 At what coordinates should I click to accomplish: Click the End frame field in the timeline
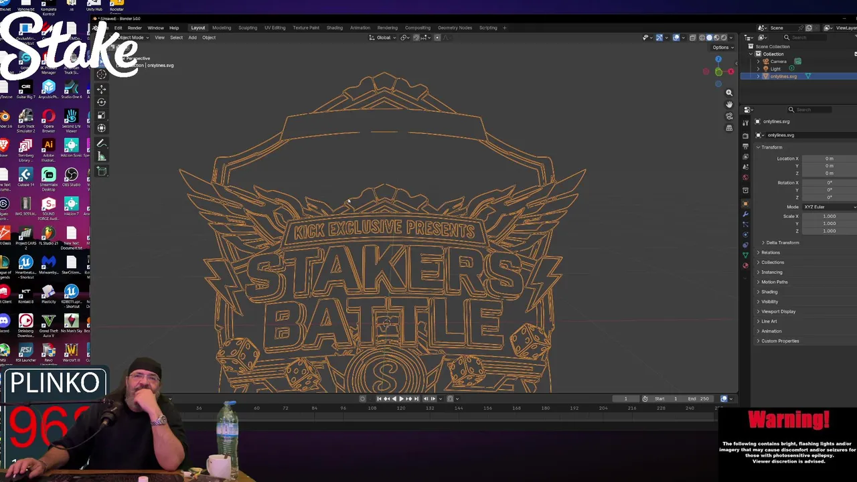pos(698,398)
